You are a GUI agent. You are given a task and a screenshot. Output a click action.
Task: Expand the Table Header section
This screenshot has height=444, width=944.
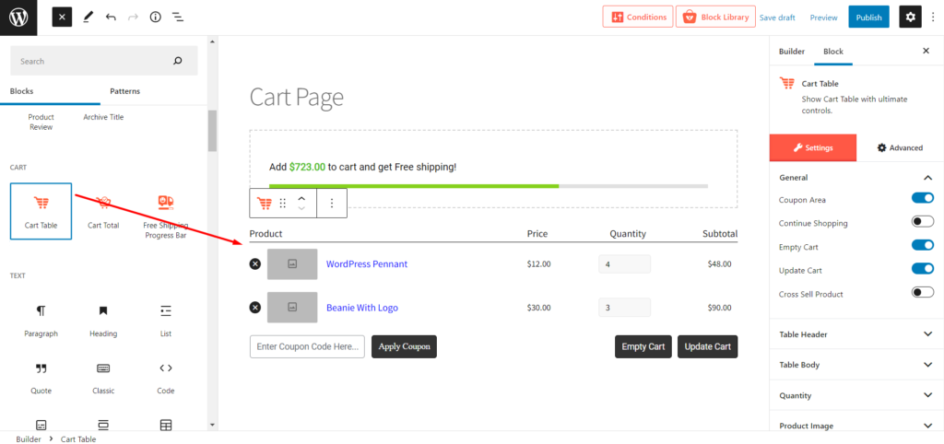(856, 333)
